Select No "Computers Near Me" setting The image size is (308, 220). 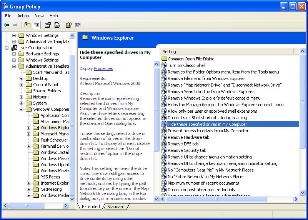(x=210, y=170)
